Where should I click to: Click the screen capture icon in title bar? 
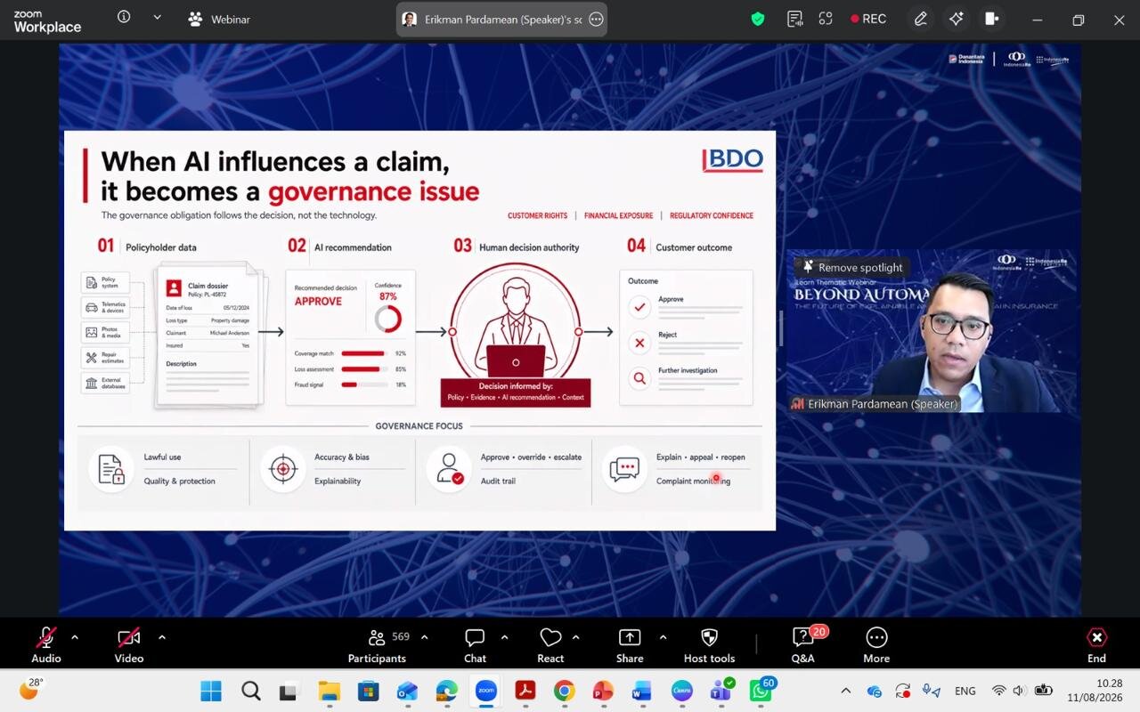pos(826,19)
